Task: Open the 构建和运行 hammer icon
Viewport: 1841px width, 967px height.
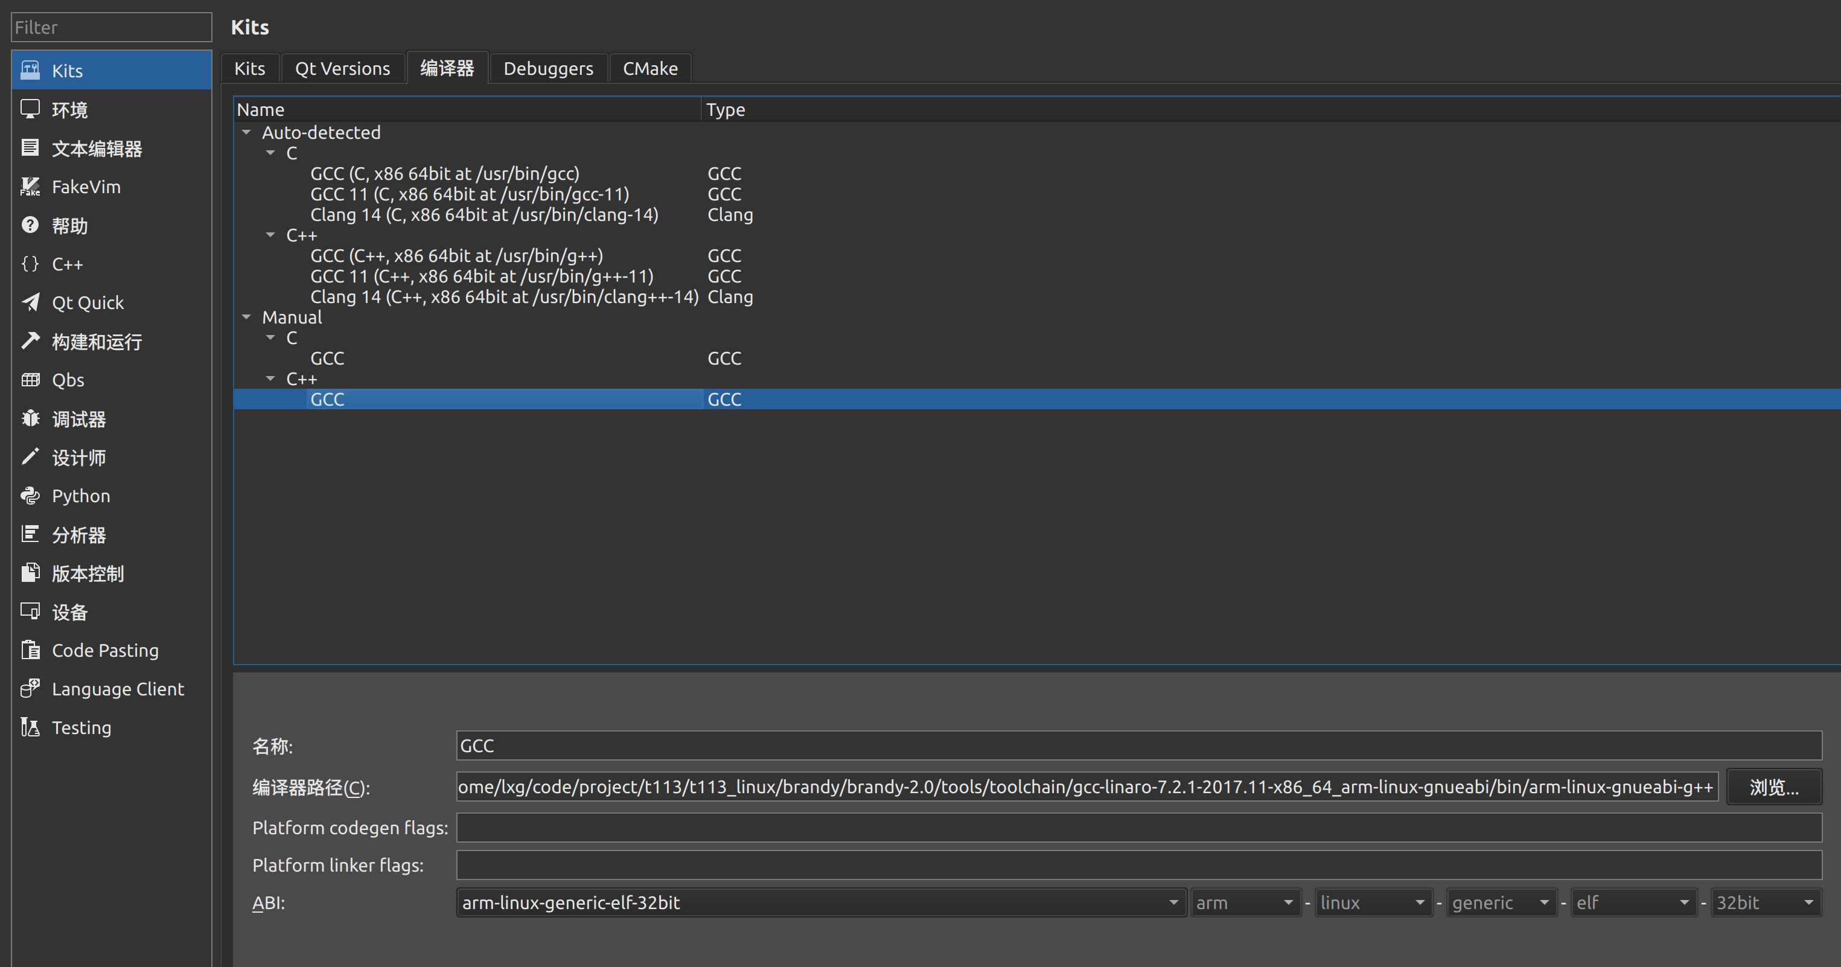Action: click(30, 341)
